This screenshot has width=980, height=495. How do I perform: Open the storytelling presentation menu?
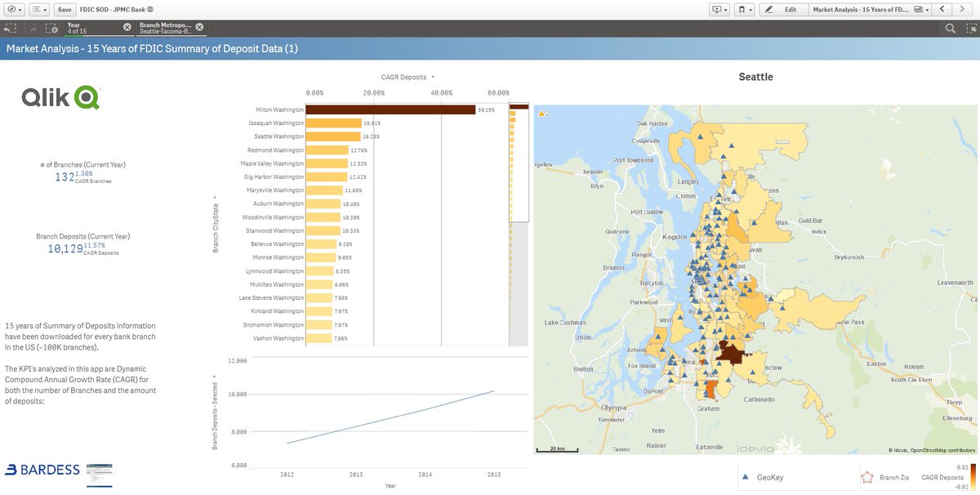(x=719, y=10)
